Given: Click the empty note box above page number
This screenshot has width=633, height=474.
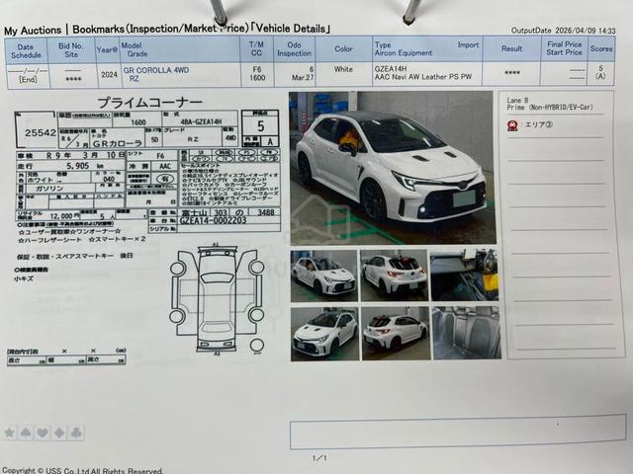Looking at the screenshot, I should point(458,433).
